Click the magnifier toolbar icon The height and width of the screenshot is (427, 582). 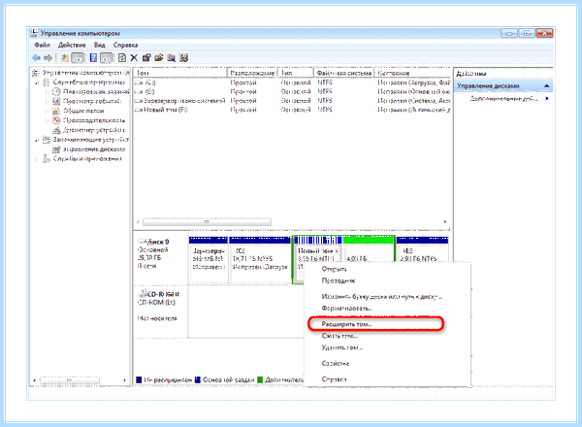[x=171, y=58]
